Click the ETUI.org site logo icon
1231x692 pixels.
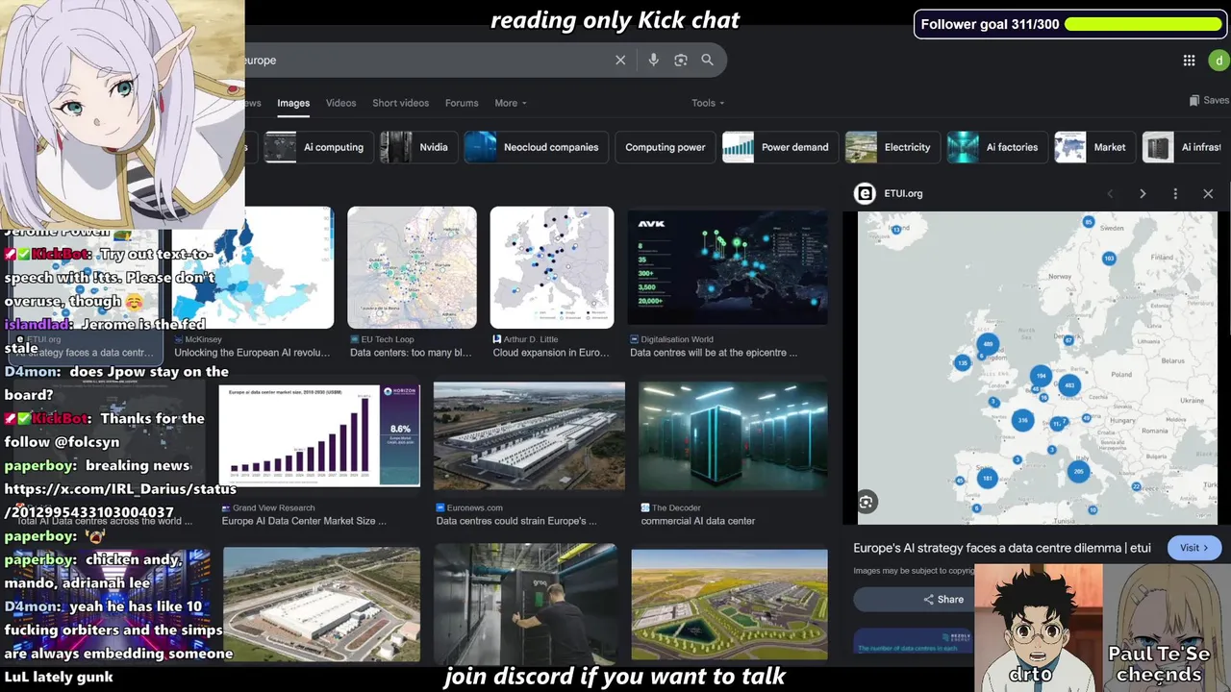click(865, 193)
